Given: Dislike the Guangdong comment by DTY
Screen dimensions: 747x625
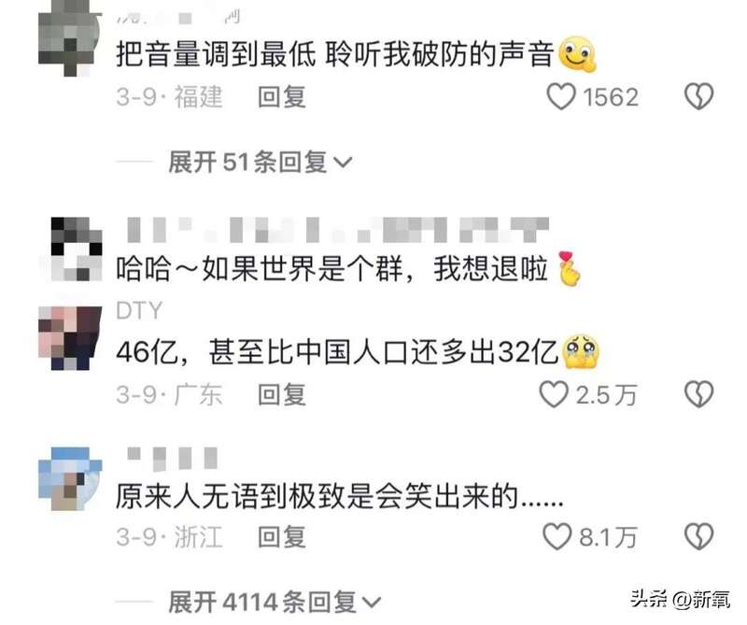Looking at the screenshot, I should [698, 394].
